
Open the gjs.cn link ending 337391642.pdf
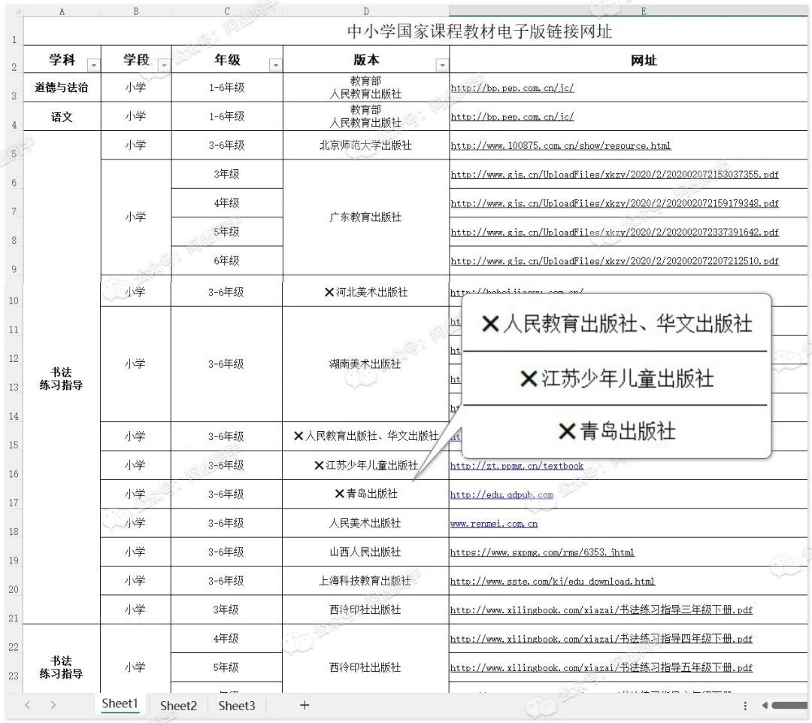[615, 232]
